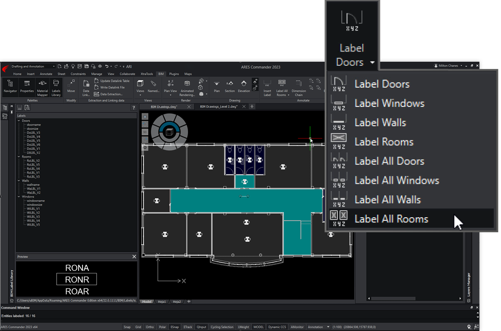
Task: Switch to the Plugins ribbon tab
Action: [x=174, y=74]
